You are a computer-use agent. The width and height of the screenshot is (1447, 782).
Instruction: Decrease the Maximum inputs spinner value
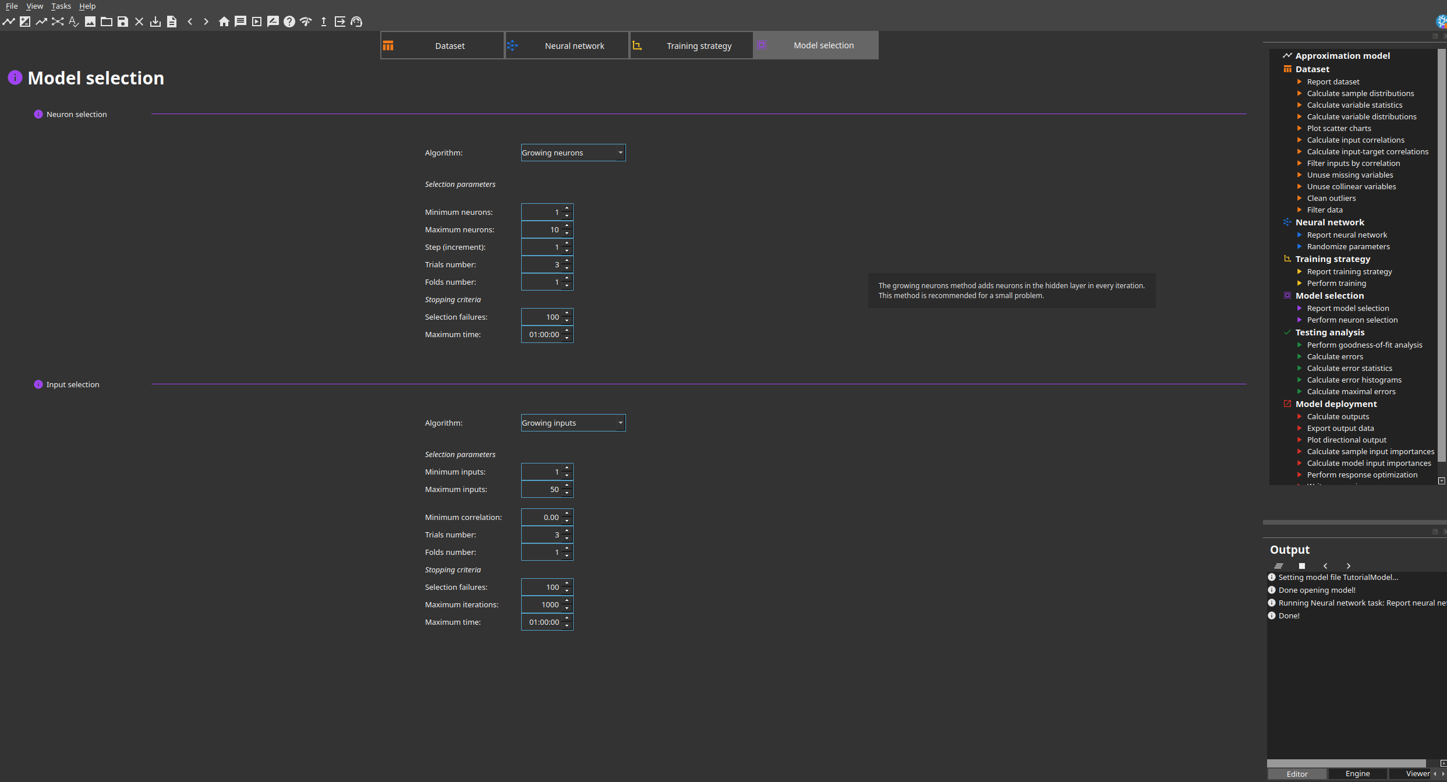567,493
